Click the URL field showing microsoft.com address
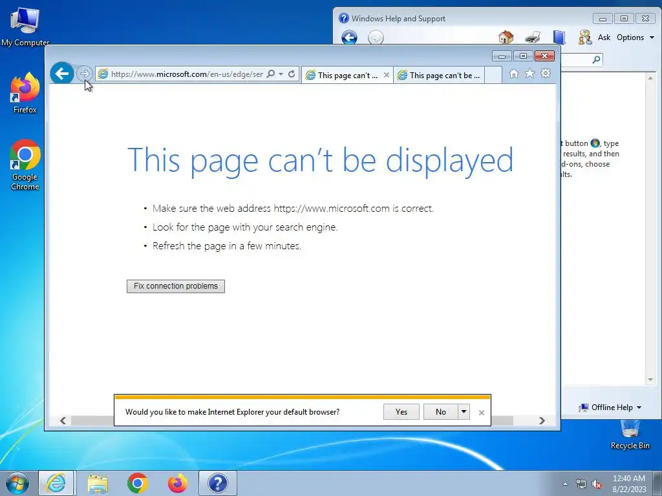 click(187, 74)
